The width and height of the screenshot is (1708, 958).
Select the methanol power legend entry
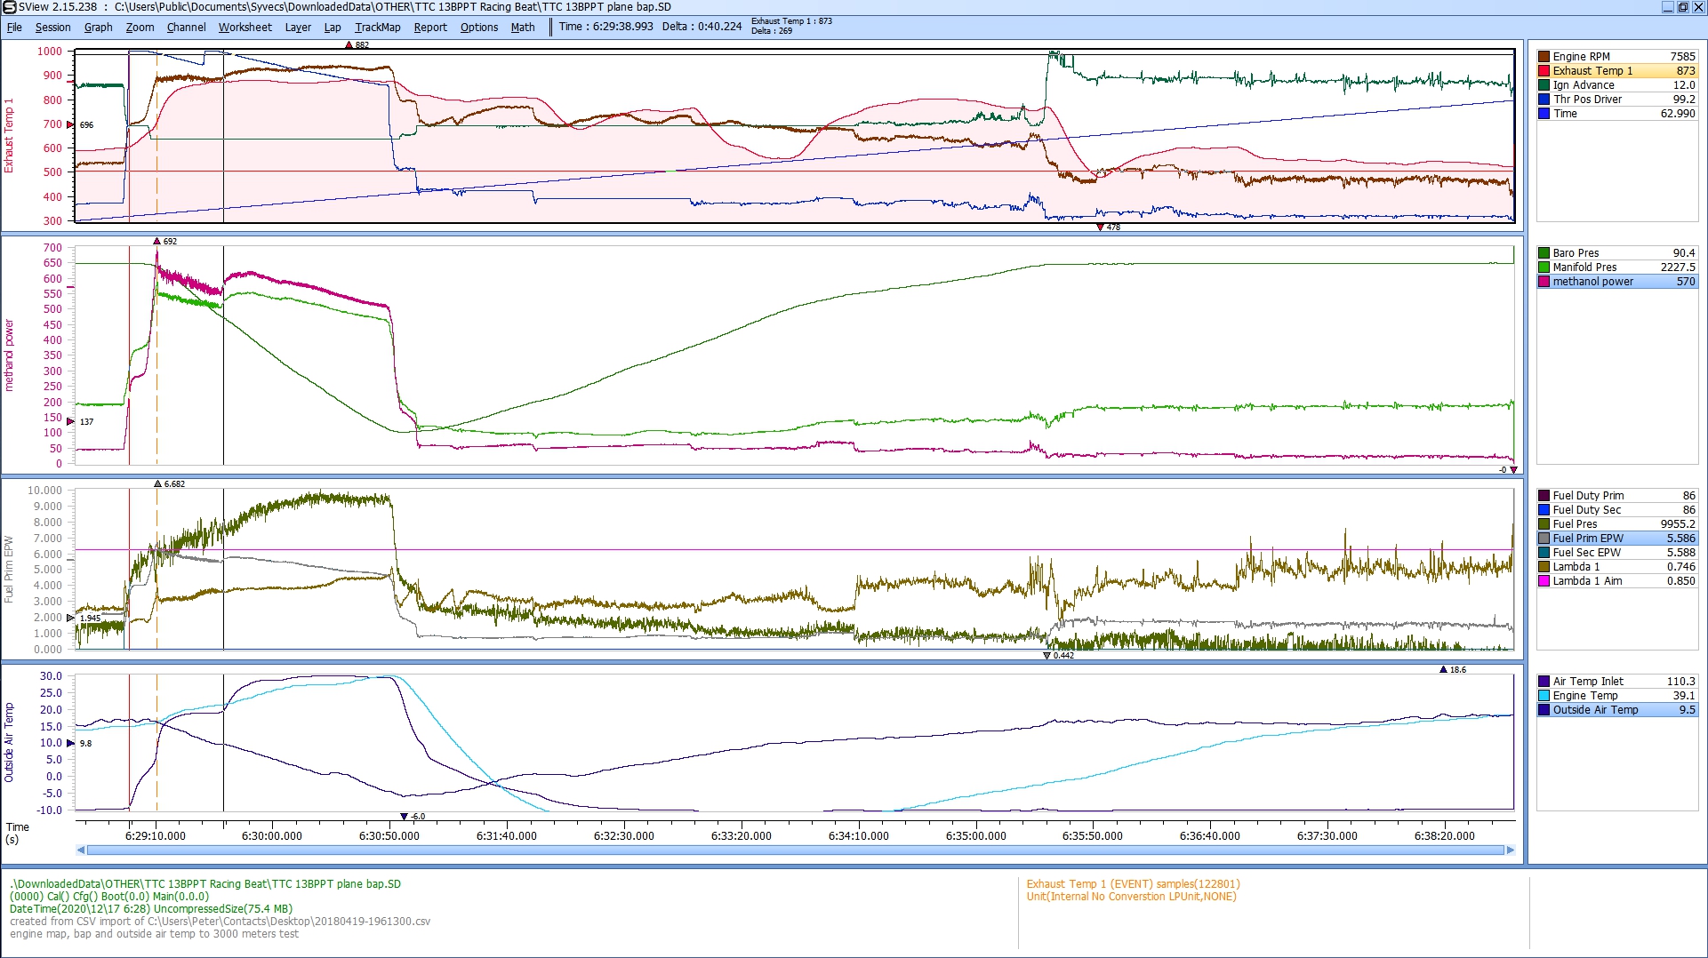click(1592, 282)
